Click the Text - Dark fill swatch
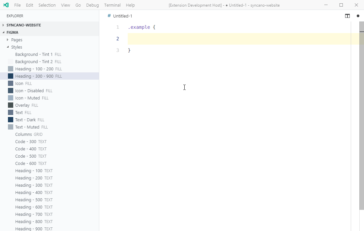This screenshot has height=231, width=364. [x=10, y=120]
